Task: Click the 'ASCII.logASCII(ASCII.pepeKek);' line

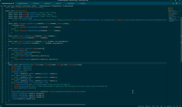Action: (25, 88)
